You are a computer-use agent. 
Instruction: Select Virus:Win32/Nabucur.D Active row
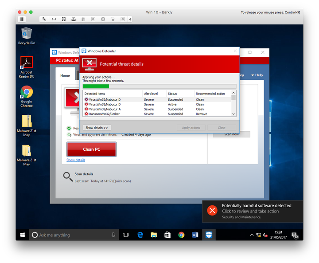click(x=157, y=105)
